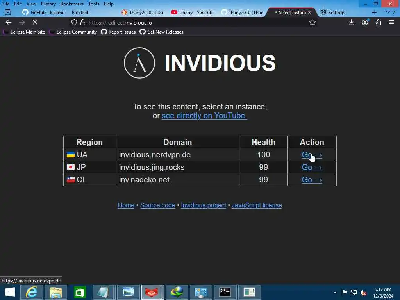Switch to the Settings tab
Image resolution: width=400 pixels, height=300 pixels.
coord(333,12)
